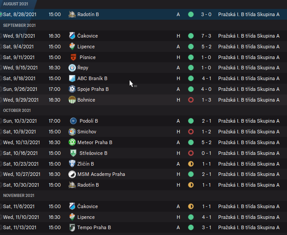
Task: Select the Meteor Praha B green crest
Action: (x=72, y=142)
